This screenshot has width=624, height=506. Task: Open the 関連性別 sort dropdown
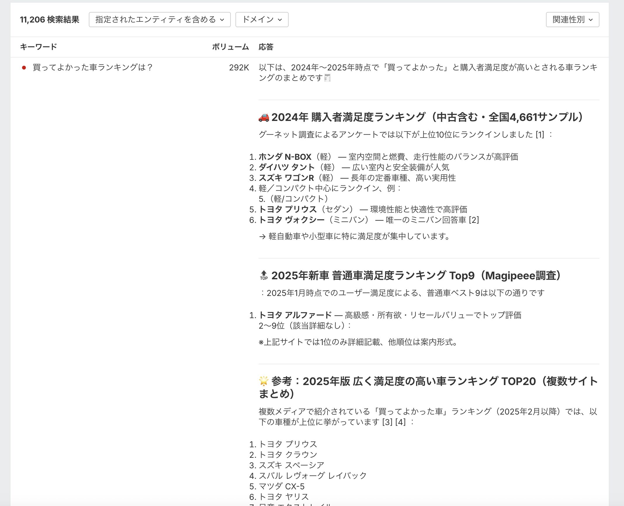(x=572, y=20)
